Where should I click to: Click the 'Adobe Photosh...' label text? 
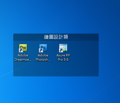(43, 58)
